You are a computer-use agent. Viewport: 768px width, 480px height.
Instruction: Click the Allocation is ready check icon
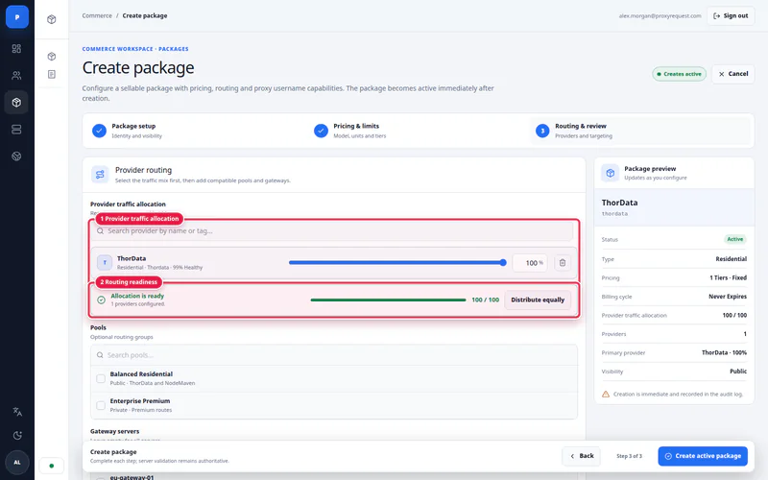coord(101,300)
